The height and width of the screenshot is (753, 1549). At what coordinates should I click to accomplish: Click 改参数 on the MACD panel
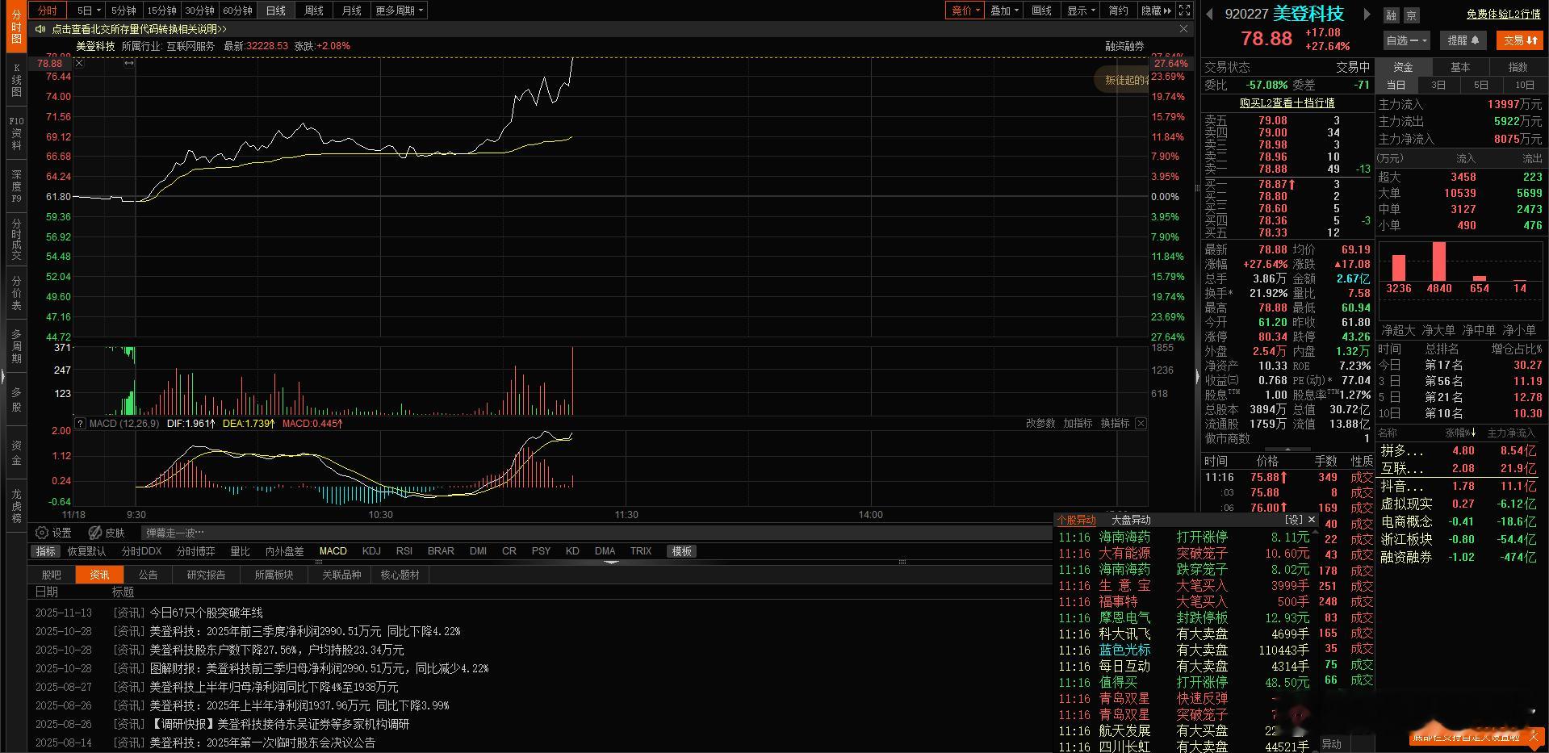pos(1040,423)
